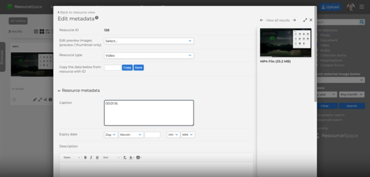The height and width of the screenshot is (177, 370).
Task: Click the pencil edit icon on MP4 card
Action: [x=35, y=99]
